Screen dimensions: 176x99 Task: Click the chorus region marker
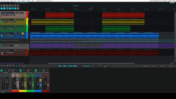76,5
